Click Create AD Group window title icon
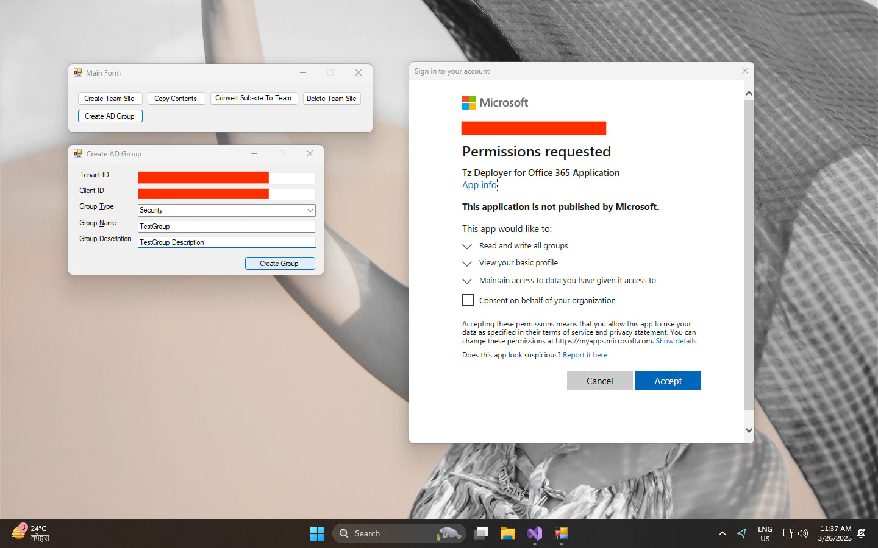The image size is (878, 548). (78, 153)
